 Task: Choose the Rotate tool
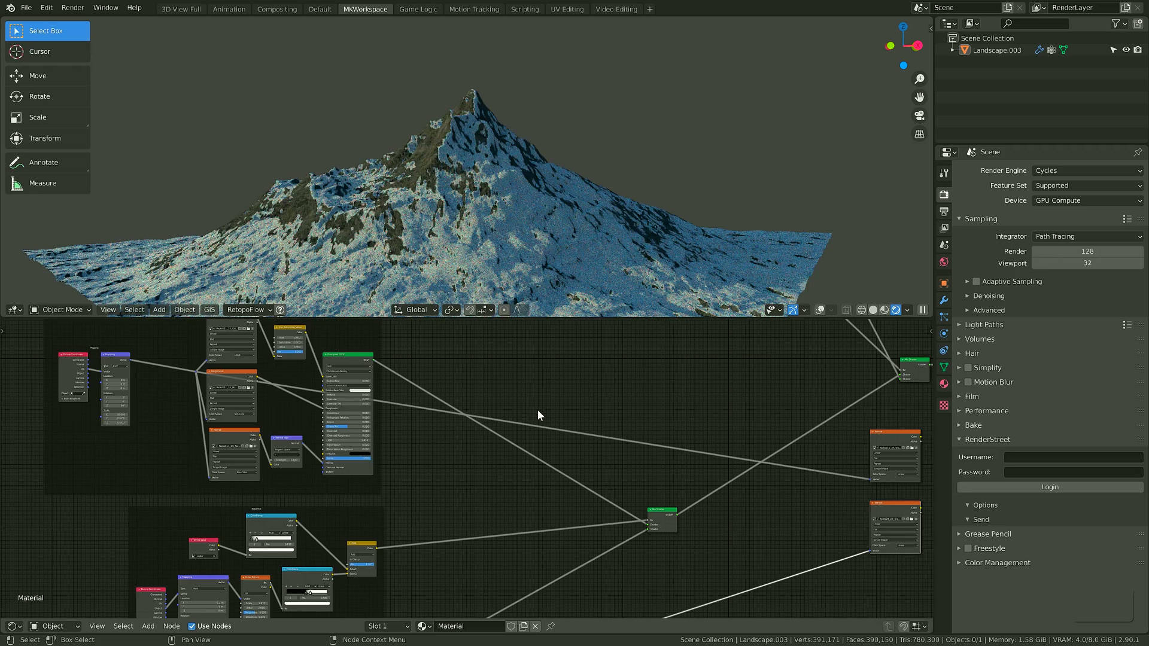pos(48,96)
